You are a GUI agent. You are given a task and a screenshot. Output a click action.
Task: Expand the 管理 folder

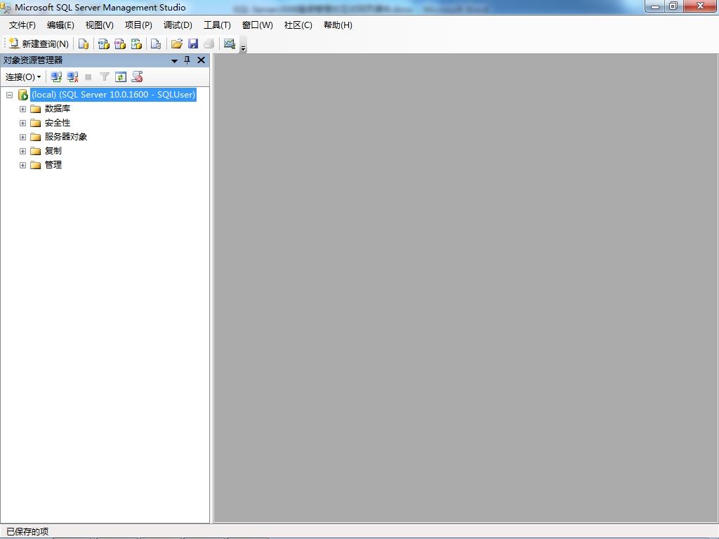[22, 165]
